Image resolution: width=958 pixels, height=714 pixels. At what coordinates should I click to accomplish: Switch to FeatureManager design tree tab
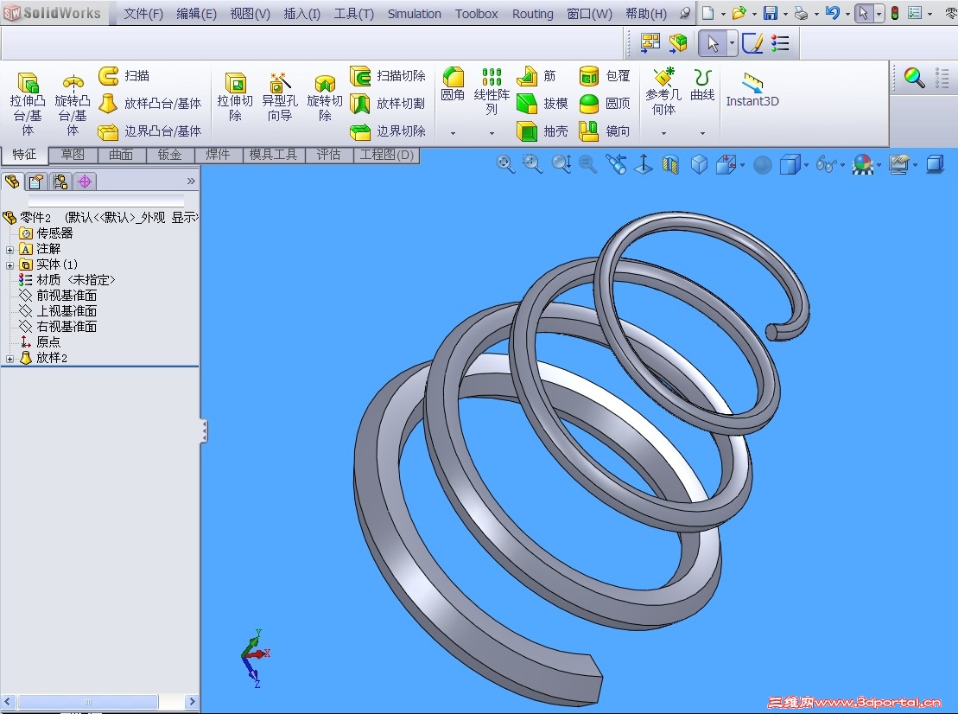pyautogui.click(x=12, y=182)
